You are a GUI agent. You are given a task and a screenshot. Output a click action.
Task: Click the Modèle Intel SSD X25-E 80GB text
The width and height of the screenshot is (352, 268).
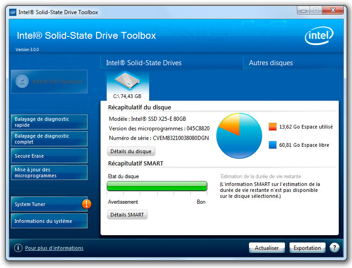pos(147,119)
